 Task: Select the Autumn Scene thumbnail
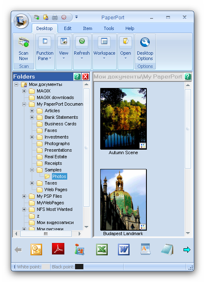[x=123, y=119]
